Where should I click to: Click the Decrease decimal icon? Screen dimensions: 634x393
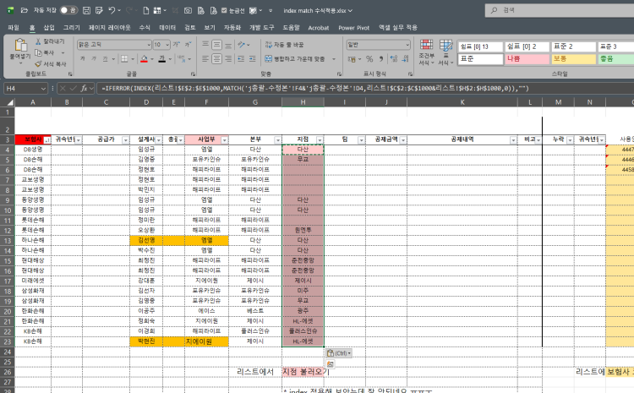(x=406, y=59)
